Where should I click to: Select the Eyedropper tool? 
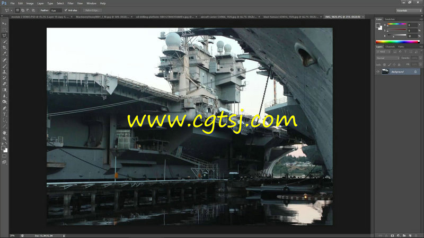click(x=4, y=53)
